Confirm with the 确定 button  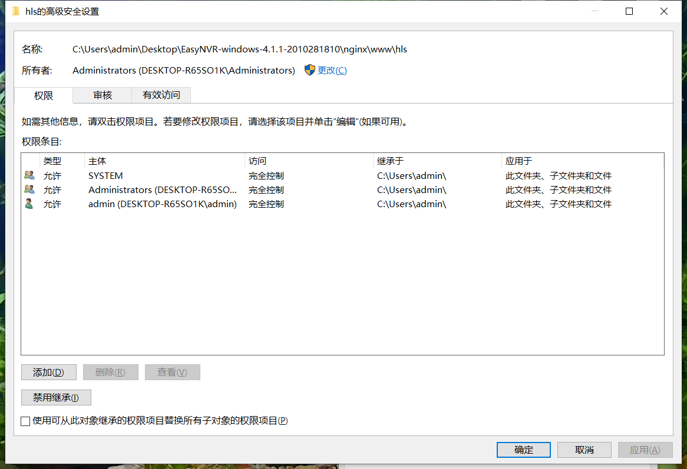pos(524,450)
